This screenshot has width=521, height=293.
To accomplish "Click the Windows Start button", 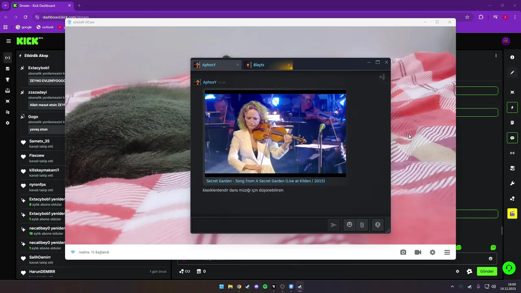I will [x=221, y=286].
